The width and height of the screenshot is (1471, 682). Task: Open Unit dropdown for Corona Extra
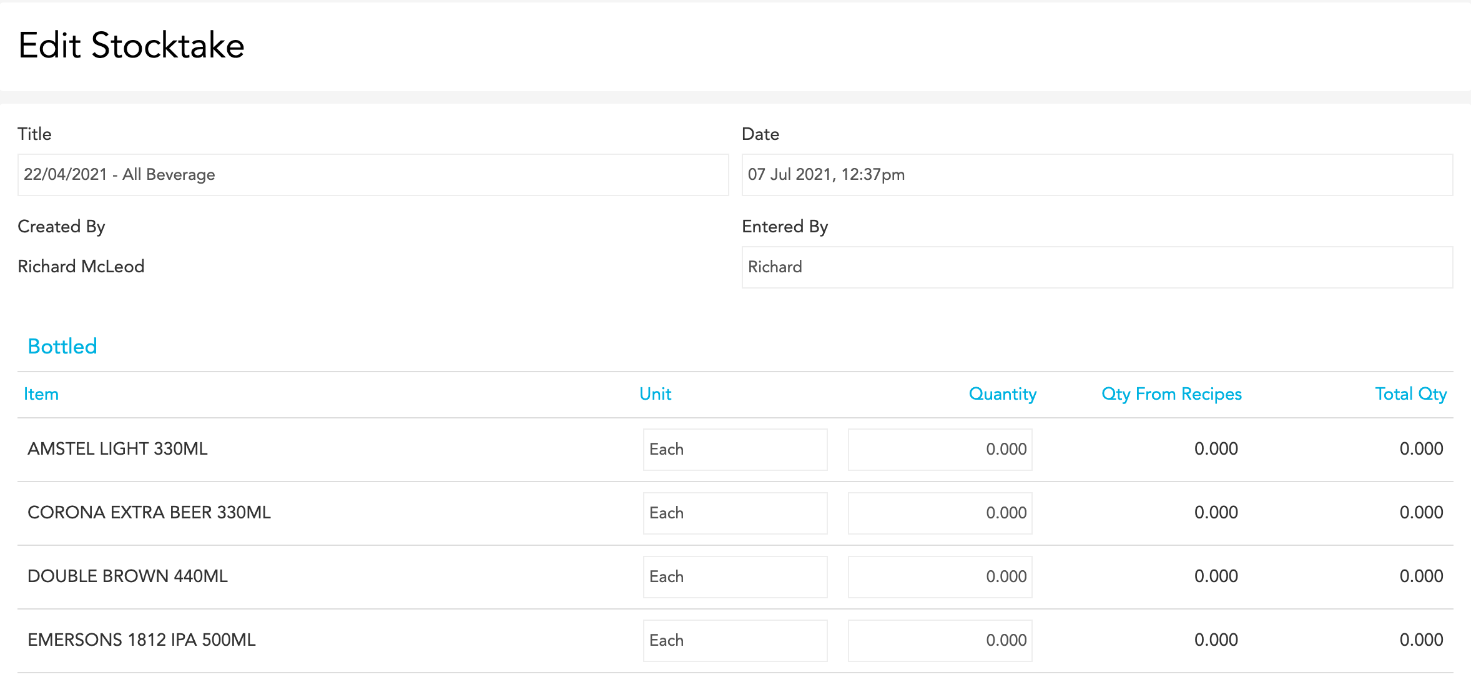pos(735,513)
